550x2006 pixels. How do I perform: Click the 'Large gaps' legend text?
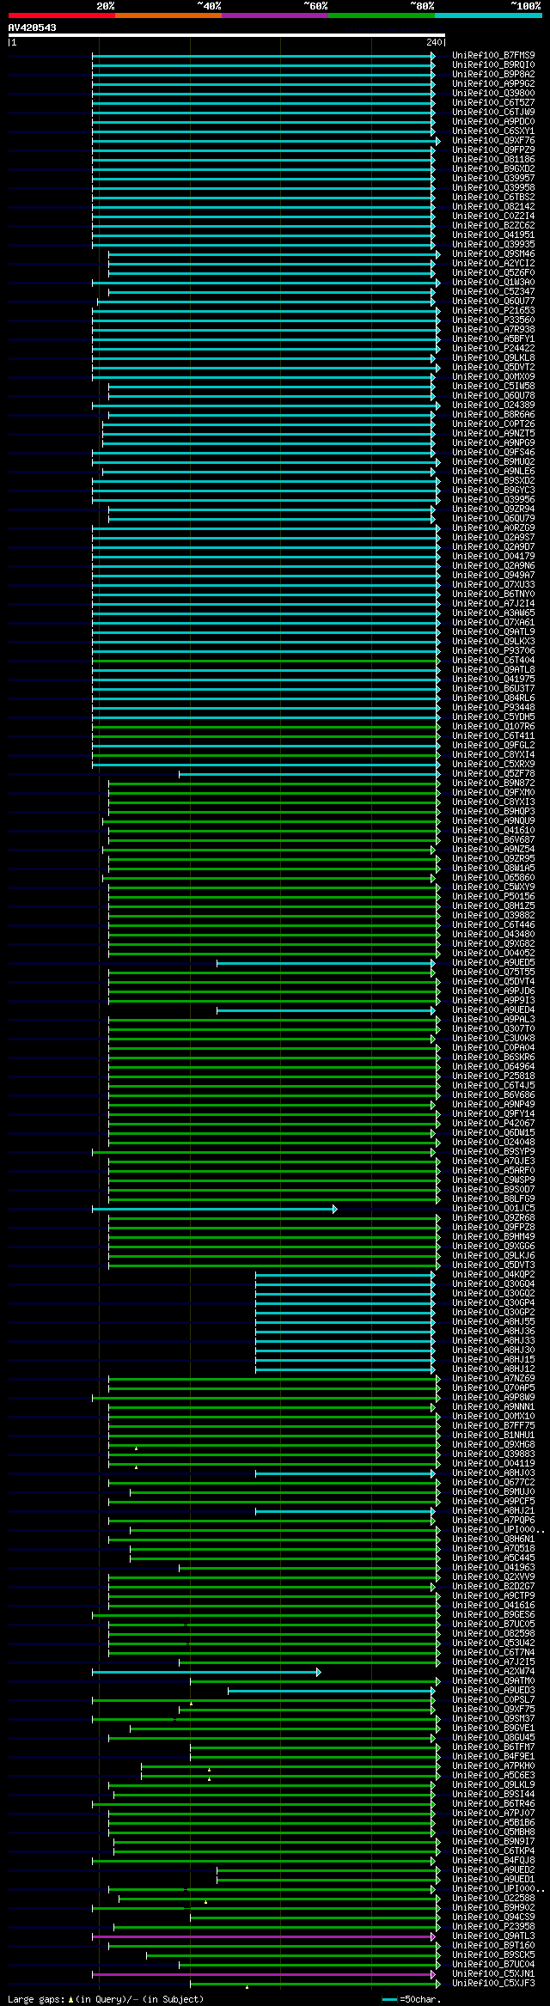[106, 1999]
